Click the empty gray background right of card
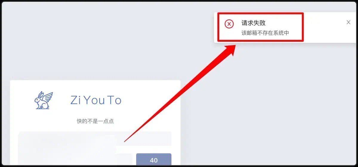 [268, 105]
